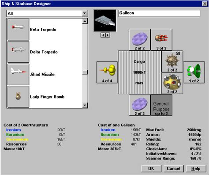
Task: Click the yellow engine slot 4 of 4
Action: coord(107,72)
